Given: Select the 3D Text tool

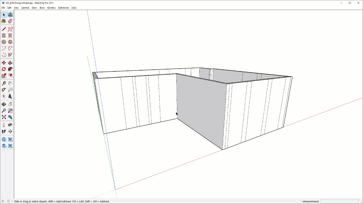Looking at the screenshot, I should tap(10, 96).
